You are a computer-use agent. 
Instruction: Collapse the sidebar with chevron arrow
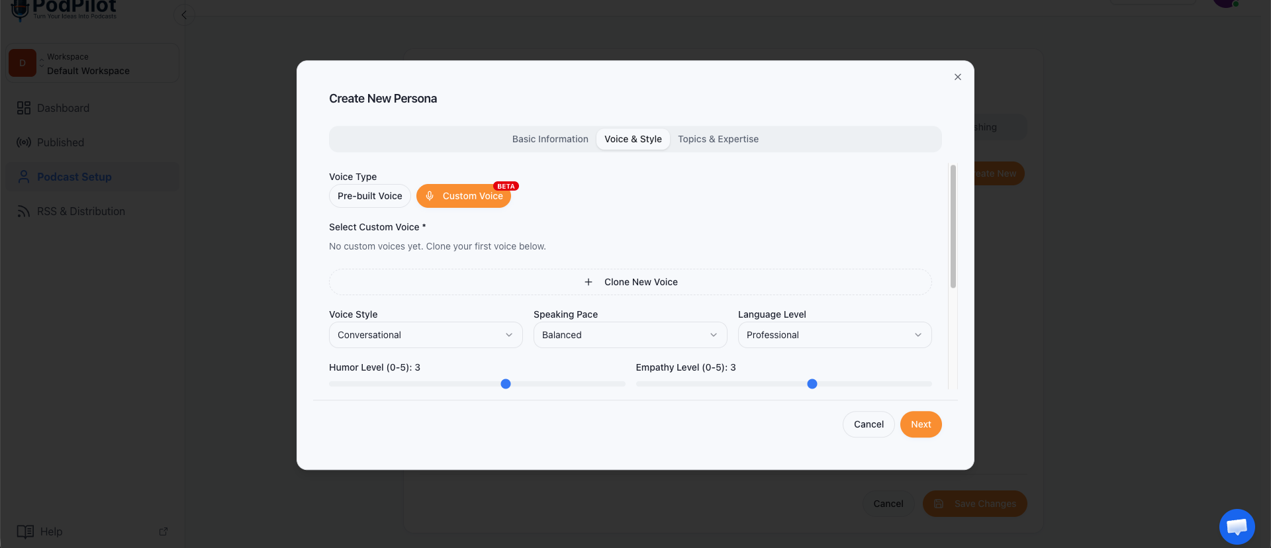pos(184,15)
